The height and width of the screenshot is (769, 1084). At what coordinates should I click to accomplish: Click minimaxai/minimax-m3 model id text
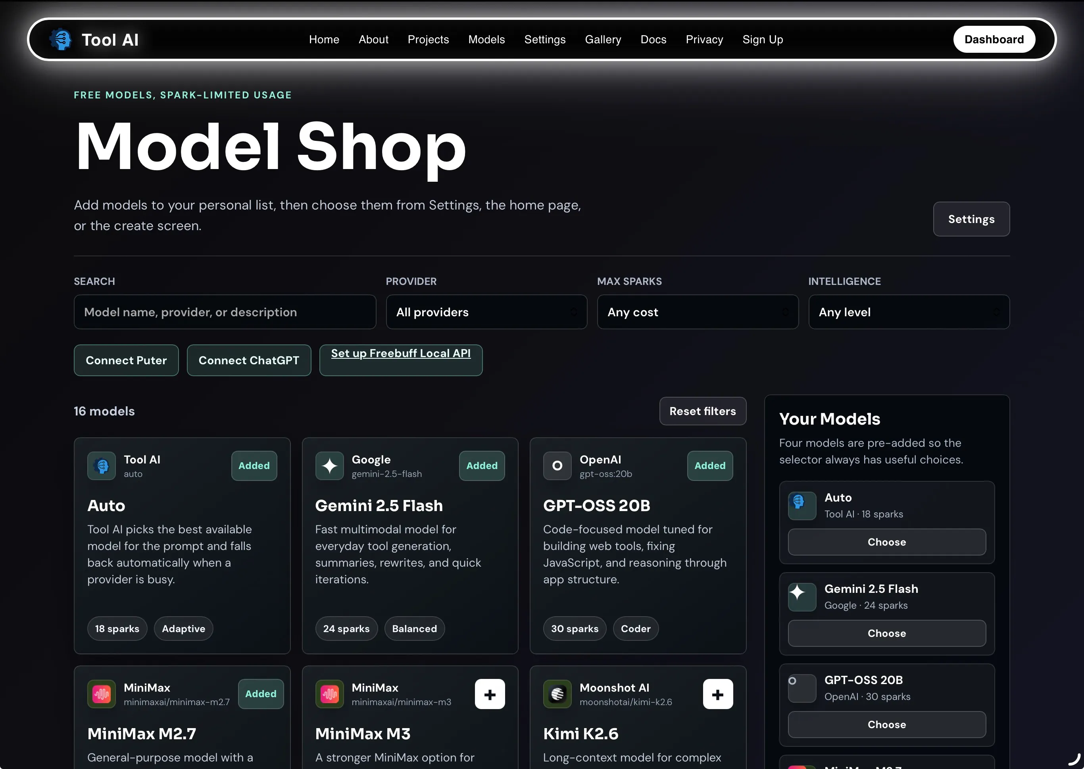[x=402, y=702]
